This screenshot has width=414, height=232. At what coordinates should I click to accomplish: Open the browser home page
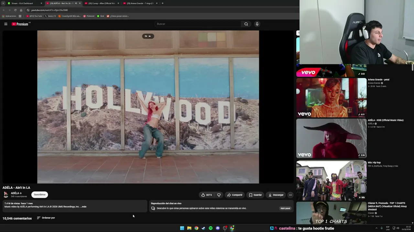pyautogui.click(x=21, y=10)
